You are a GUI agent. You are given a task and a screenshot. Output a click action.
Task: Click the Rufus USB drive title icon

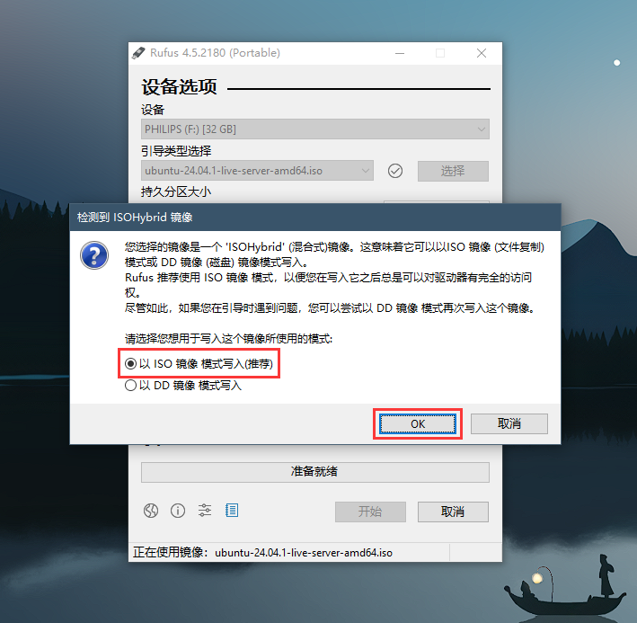[138, 53]
